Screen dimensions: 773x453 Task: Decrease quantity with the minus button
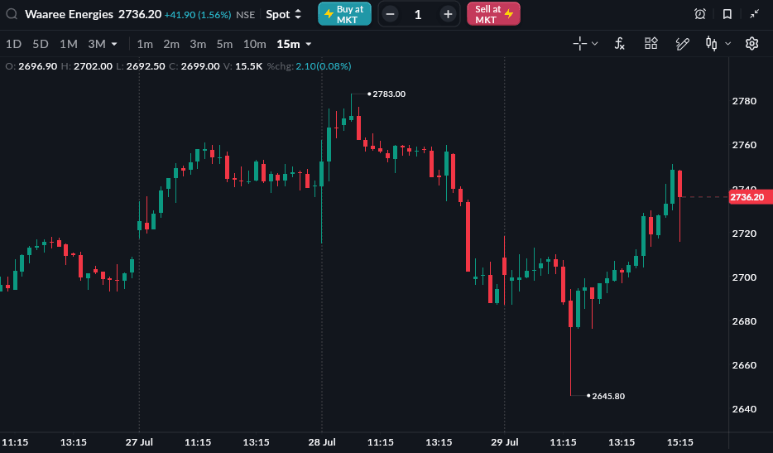(x=390, y=14)
